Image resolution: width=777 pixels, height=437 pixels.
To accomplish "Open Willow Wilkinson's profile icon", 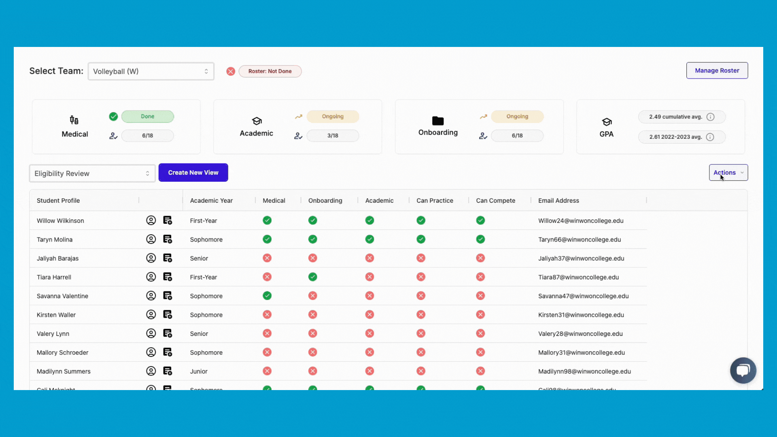I will point(151,221).
